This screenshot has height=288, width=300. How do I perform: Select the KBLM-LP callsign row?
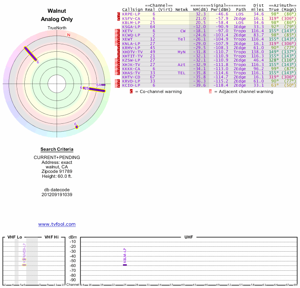pyautogui.click(x=131, y=22)
